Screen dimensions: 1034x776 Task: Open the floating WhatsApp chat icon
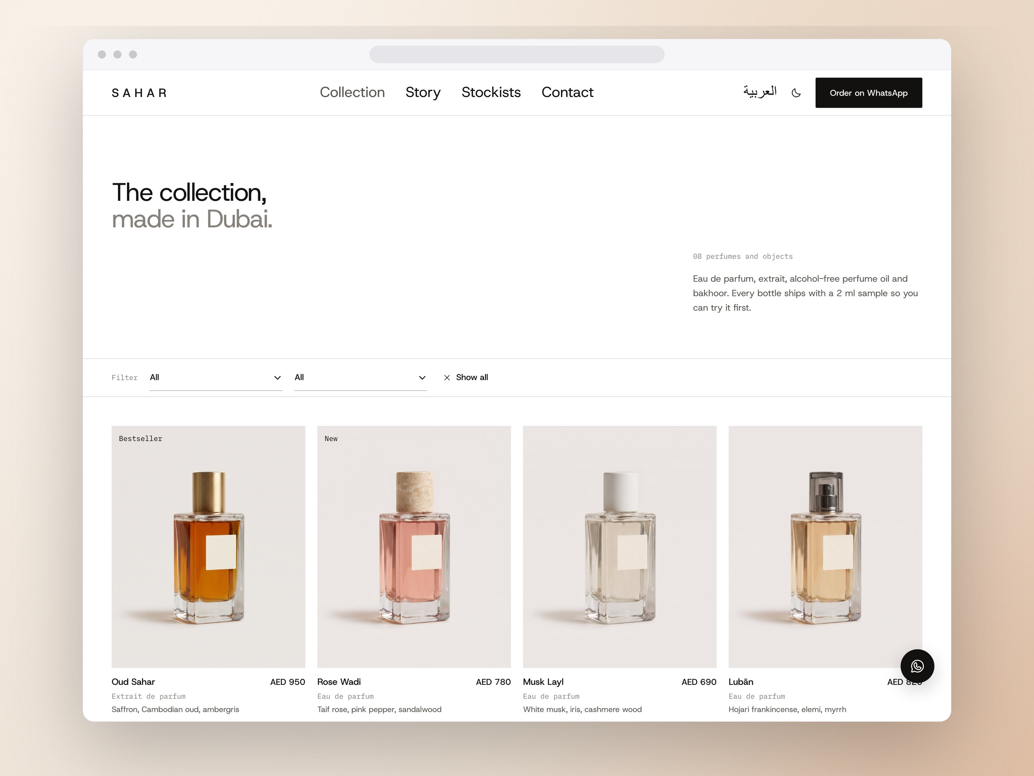pos(917,666)
